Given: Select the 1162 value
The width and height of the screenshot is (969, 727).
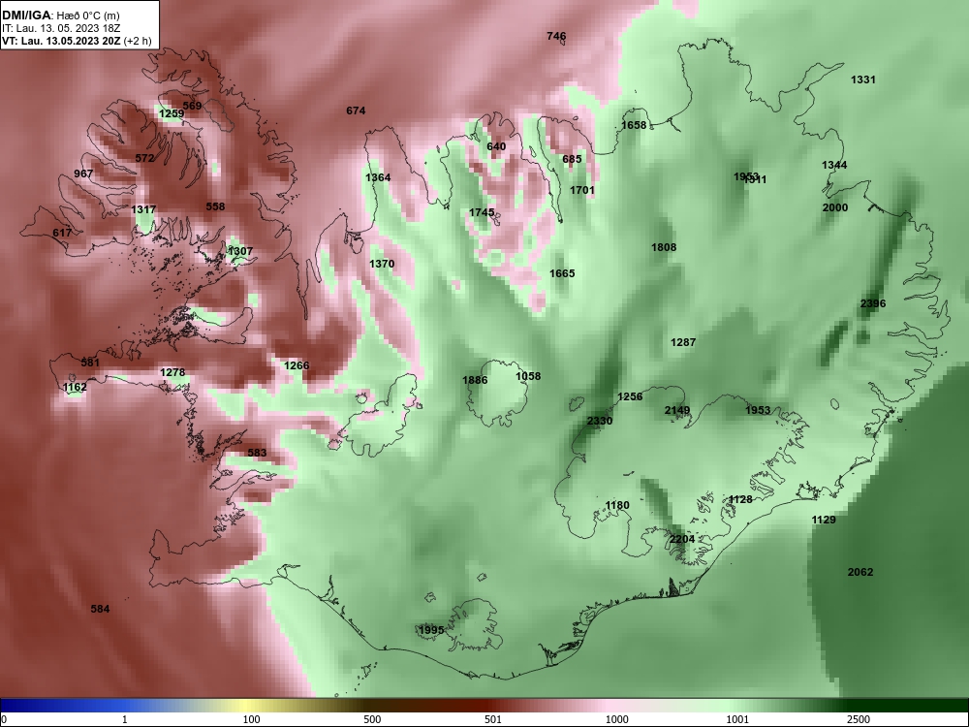Looking at the screenshot, I should [75, 388].
